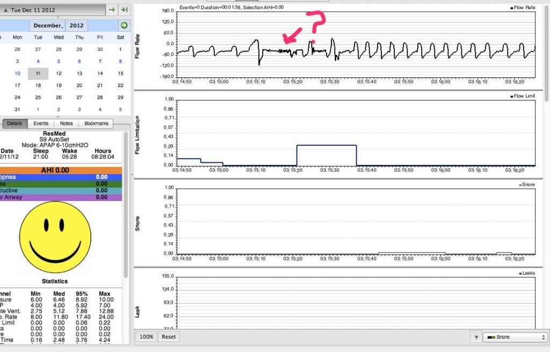
Task: Select day 22 in the calendar
Action: click(120, 85)
